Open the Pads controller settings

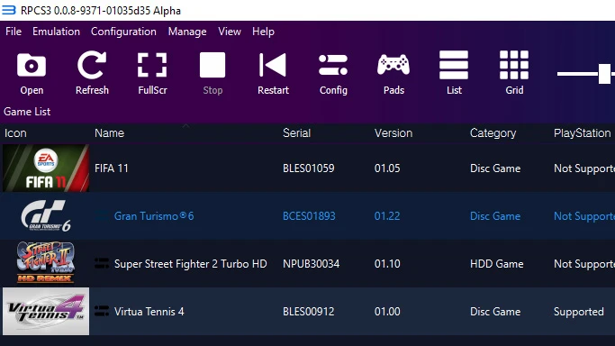pos(393,65)
